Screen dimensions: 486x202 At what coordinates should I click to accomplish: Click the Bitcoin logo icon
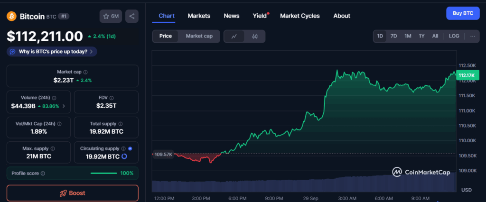tap(11, 16)
